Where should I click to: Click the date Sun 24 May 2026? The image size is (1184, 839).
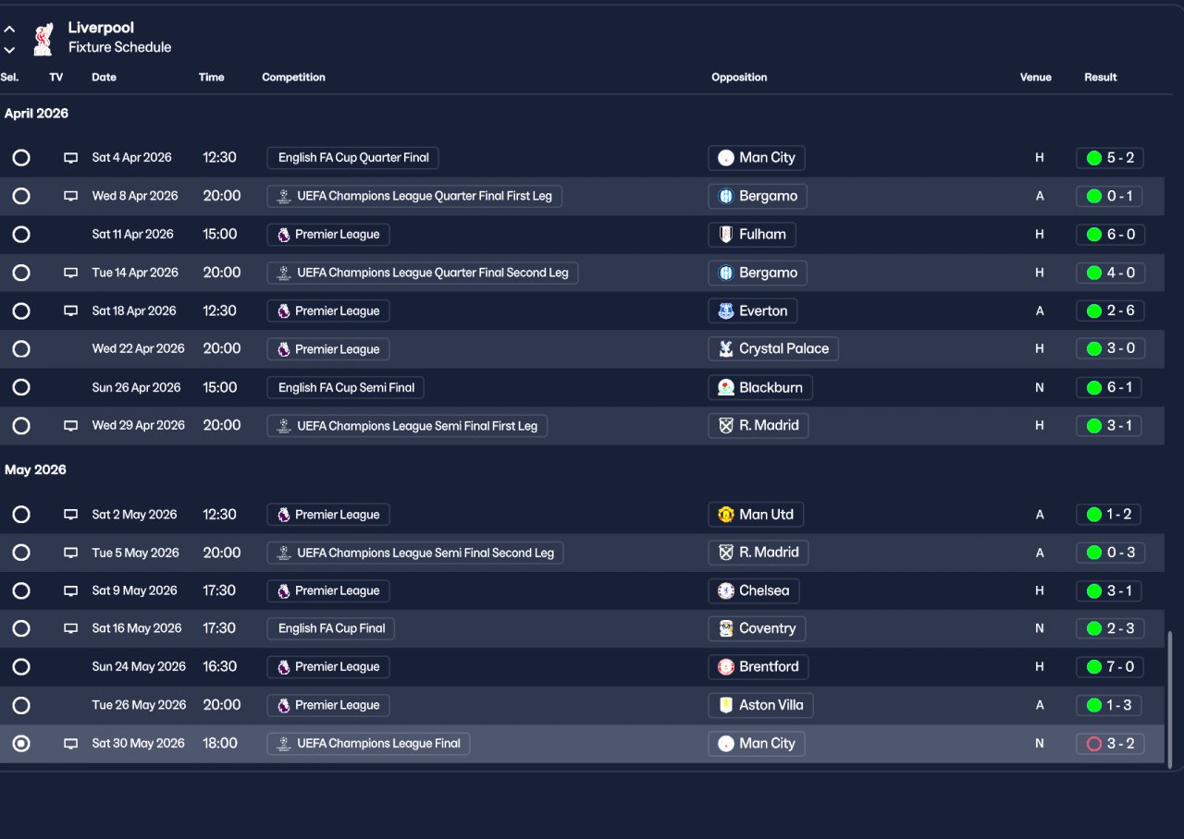(x=139, y=667)
